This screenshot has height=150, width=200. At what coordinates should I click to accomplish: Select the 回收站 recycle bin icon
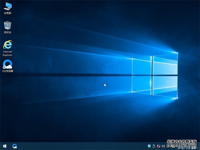8,27
